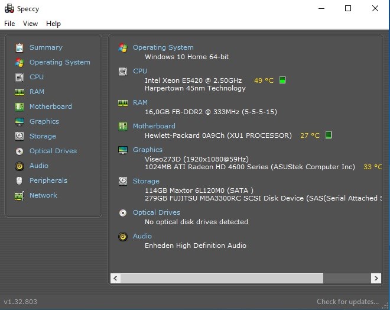The width and height of the screenshot is (390, 310).
Task: Show the CPU section from sidebar
Action: 37,77
